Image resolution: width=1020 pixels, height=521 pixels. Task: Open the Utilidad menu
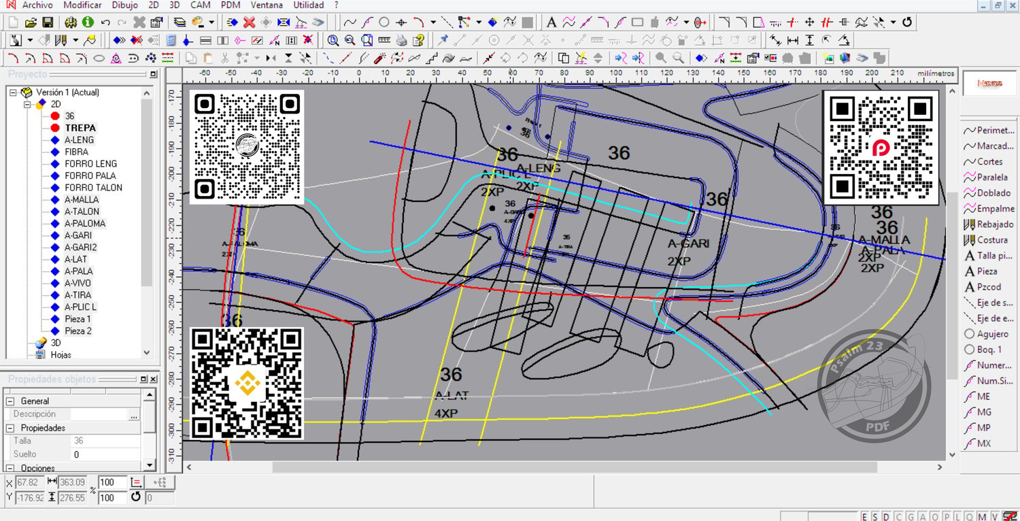click(x=309, y=5)
